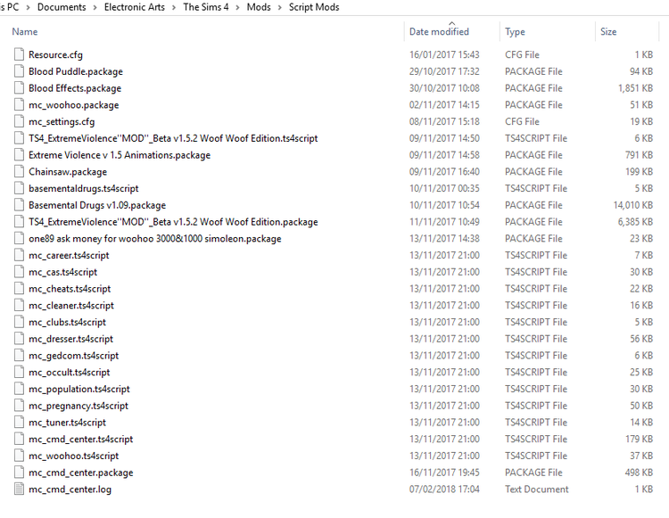Click the file icon beside Chainsaw.package
This screenshot has width=669, height=518.
(19, 171)
